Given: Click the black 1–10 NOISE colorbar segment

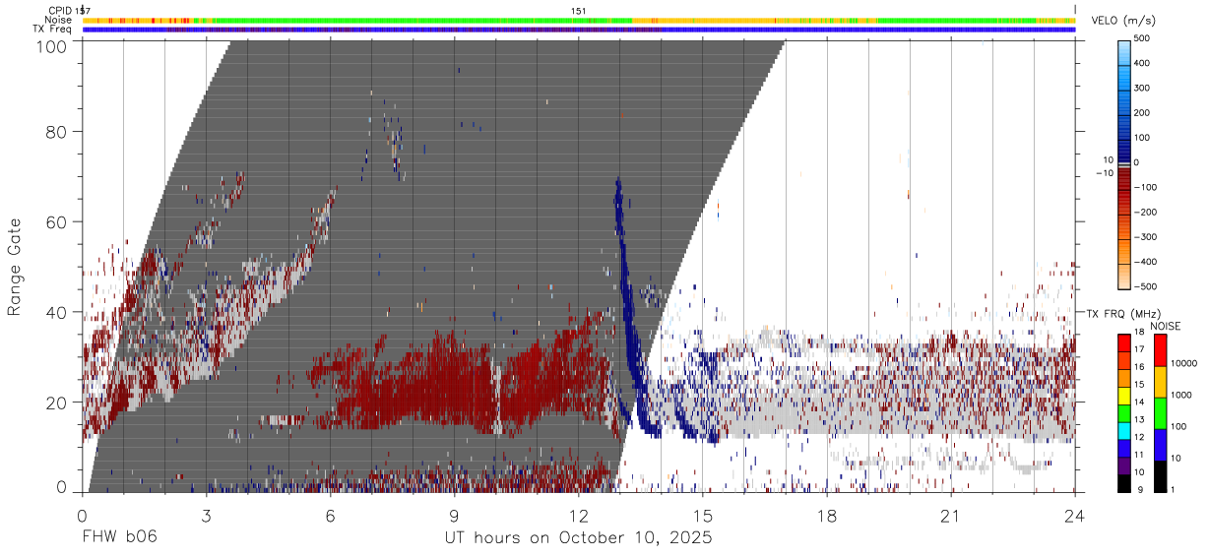Looking at the screenshot, I should point(1160,476).
